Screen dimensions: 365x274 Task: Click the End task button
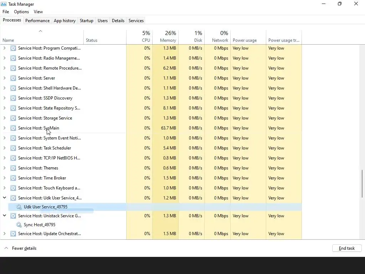(x=347, y=248)
